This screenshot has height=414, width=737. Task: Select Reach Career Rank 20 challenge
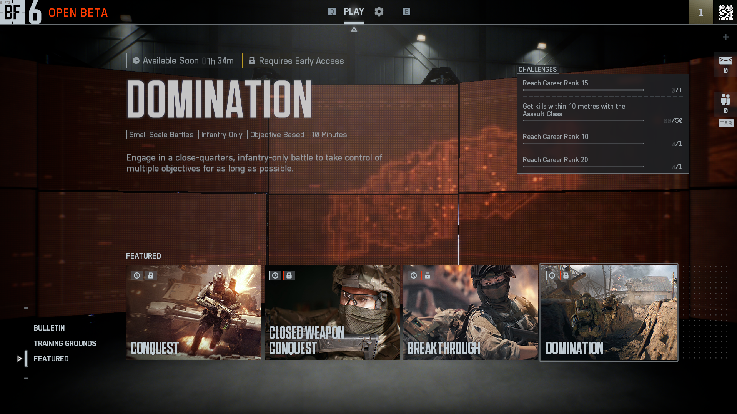point(602,163)
